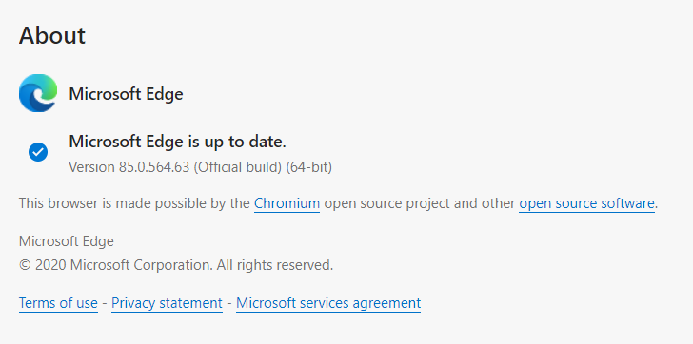This screenshot has height=344, width=693.
Task: Click the '(Official build)' text
Action: (238, 167)
